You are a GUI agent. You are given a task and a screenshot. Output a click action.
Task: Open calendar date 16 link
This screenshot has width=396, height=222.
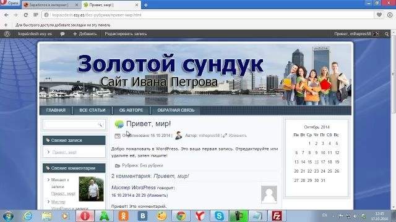tap(316, 162)
